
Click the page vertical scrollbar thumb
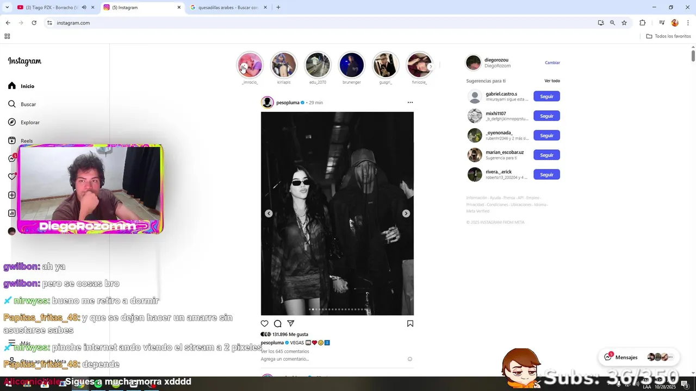(693, 56)
